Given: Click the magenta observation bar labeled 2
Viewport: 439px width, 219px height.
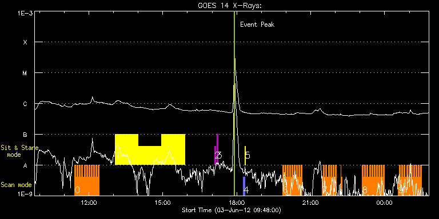Looking at the screenshot, I should pyautogui.click(x=215, y=155).
